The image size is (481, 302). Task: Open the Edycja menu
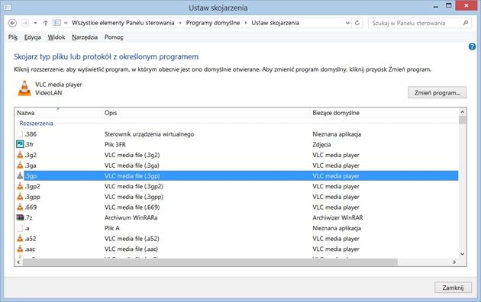33,37
